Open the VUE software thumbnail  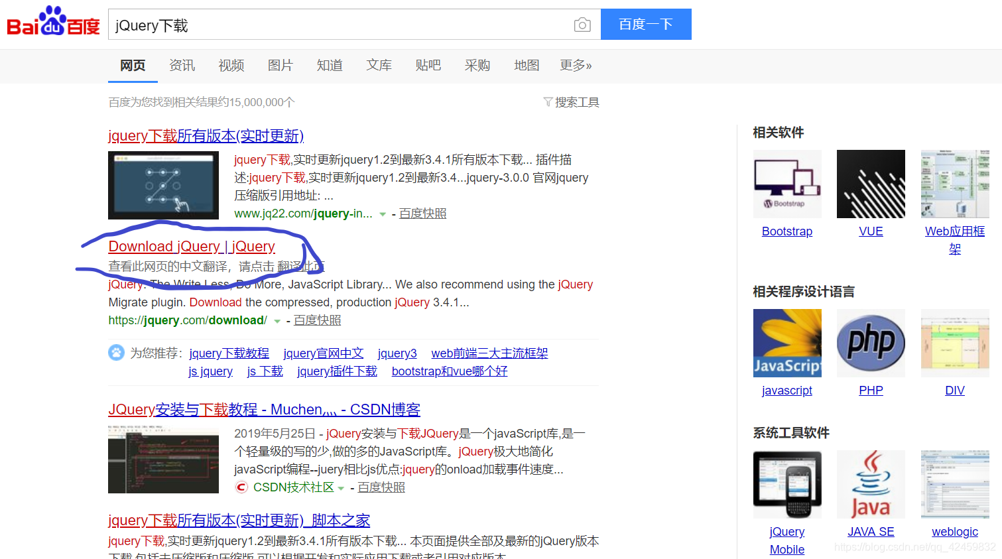point(871,184)
